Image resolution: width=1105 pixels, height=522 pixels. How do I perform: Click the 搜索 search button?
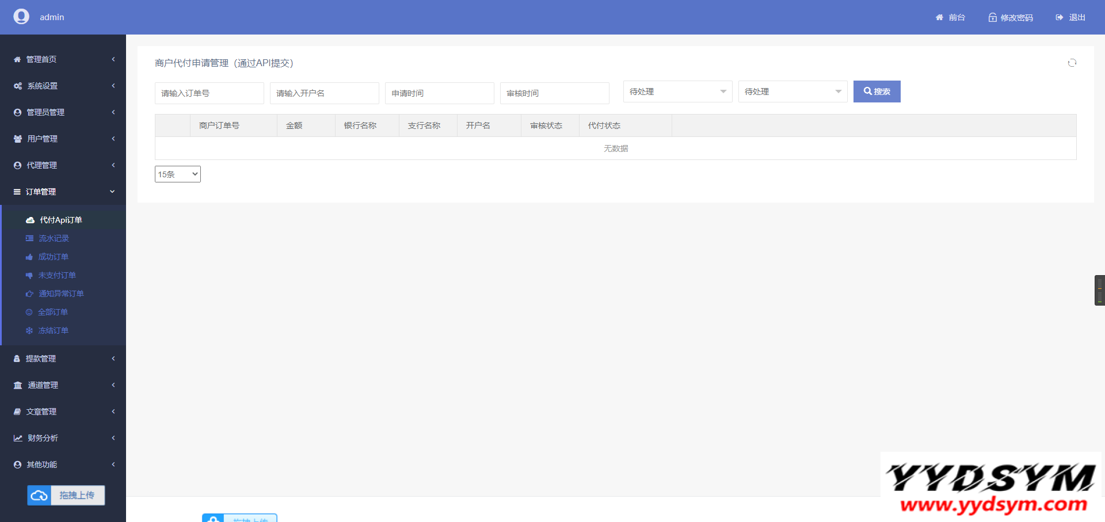tap(877, 92)
